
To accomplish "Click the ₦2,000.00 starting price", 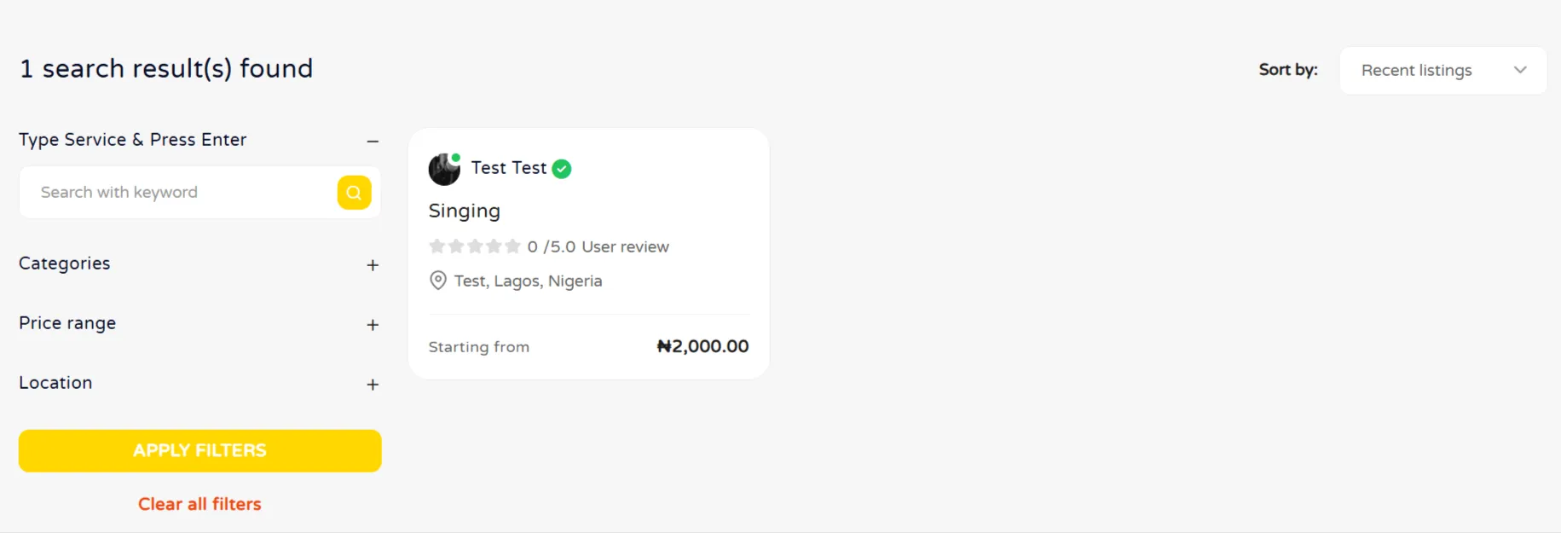I will point(702,346).
